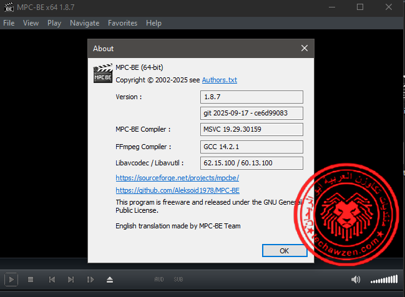
Task: Click the MPC-BE title bar app icon
Action: pyautogui.click(x=9, y=7)
